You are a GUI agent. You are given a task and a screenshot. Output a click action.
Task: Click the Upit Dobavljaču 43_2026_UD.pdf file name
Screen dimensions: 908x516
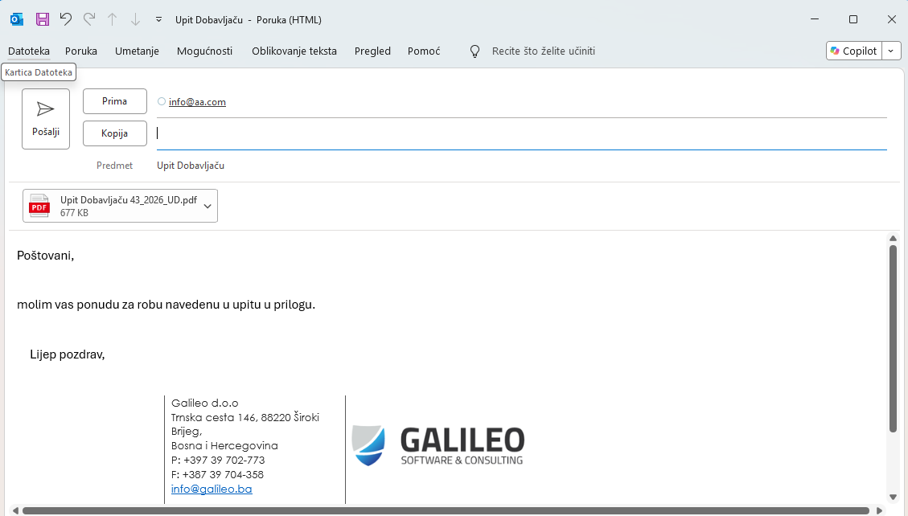coord(129,200)
